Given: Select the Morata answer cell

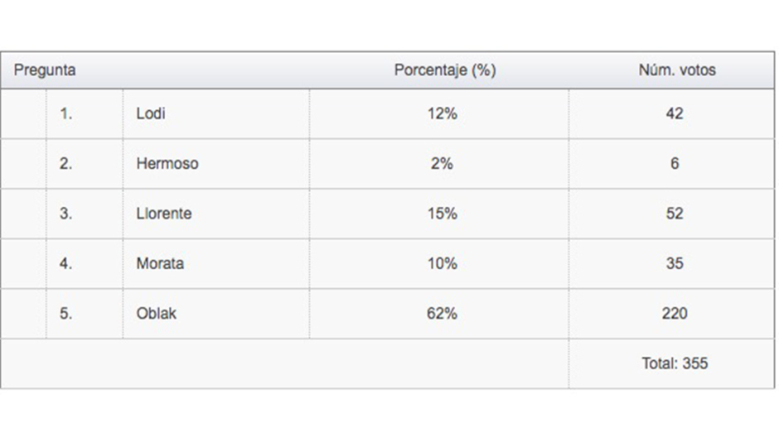Looking at the screenshot, I should tap(160, 264).
